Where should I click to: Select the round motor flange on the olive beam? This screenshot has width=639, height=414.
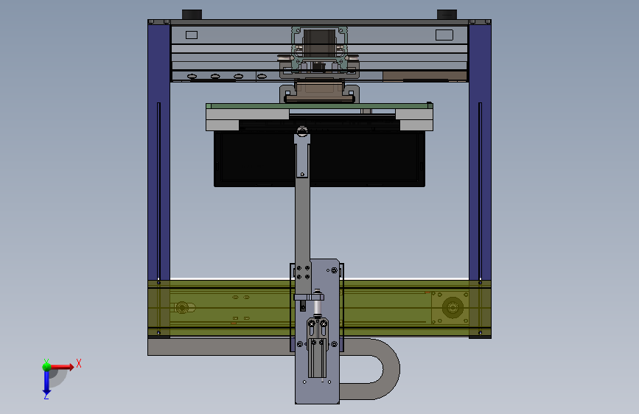coord(453,307)
